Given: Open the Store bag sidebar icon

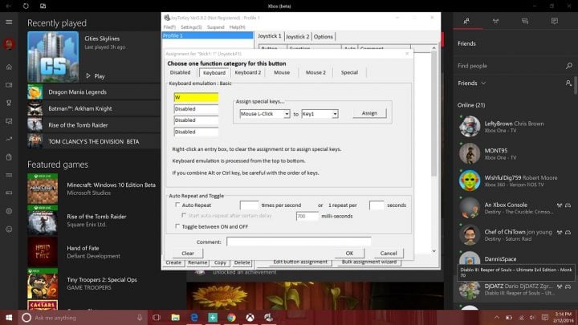Looking at the screenshot, I should (9, 157).
